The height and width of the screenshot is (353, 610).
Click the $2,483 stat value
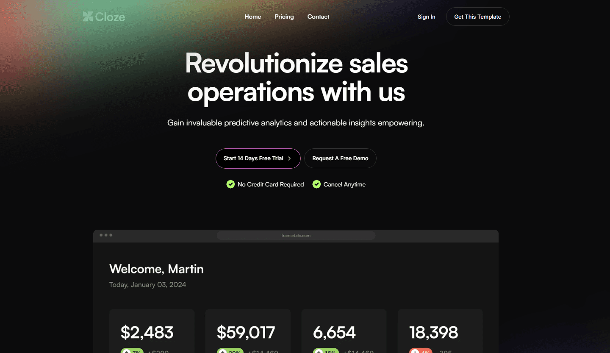coord(147,333)
